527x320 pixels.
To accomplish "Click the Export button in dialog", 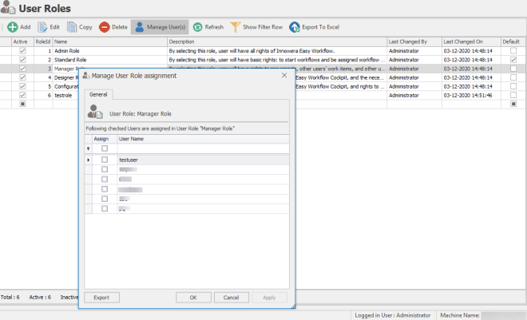I will [x=101, y=298].
